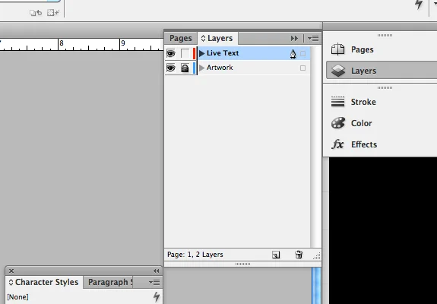Click the 'Page: 1, 2 Layers' status text
This screenshot has height=304, width=437.
(x=195, y=255)
